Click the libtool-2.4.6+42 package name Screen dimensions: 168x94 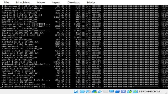(x=26, y=64)
